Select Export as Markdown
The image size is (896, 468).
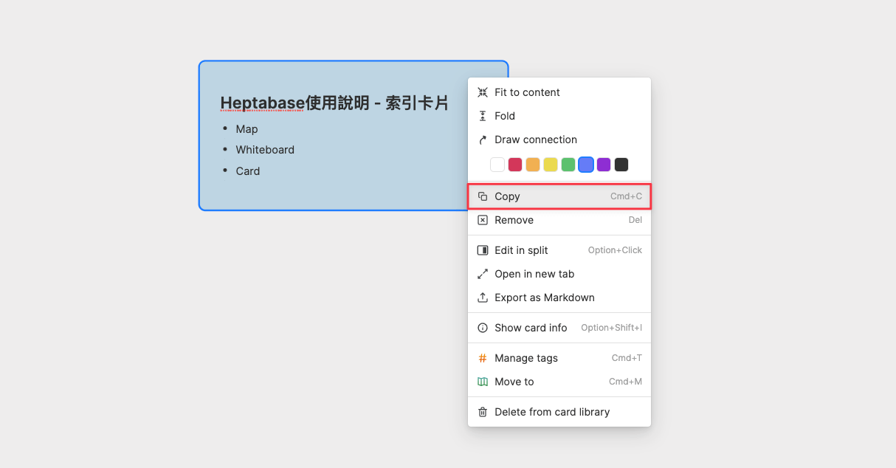pos(544,297)
